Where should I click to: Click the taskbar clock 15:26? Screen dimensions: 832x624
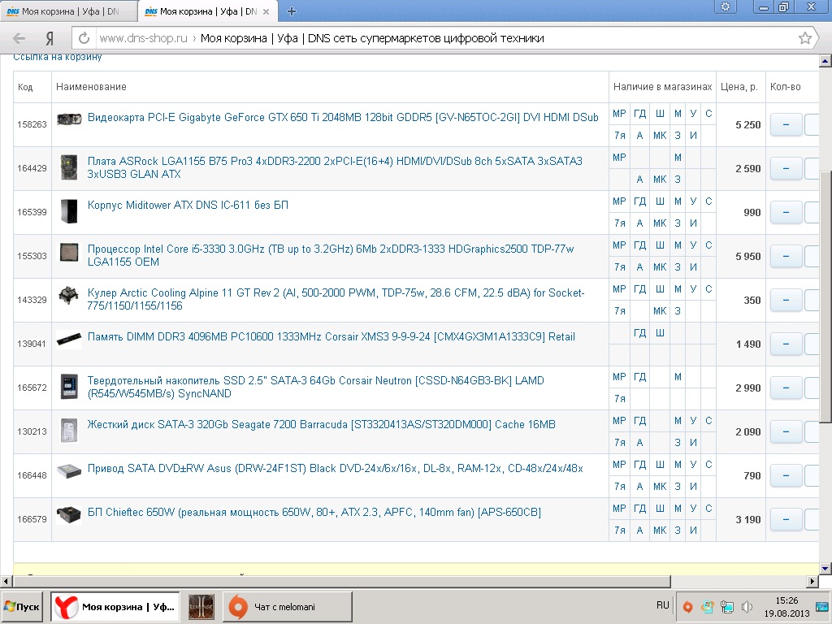(x=786, y=600)
